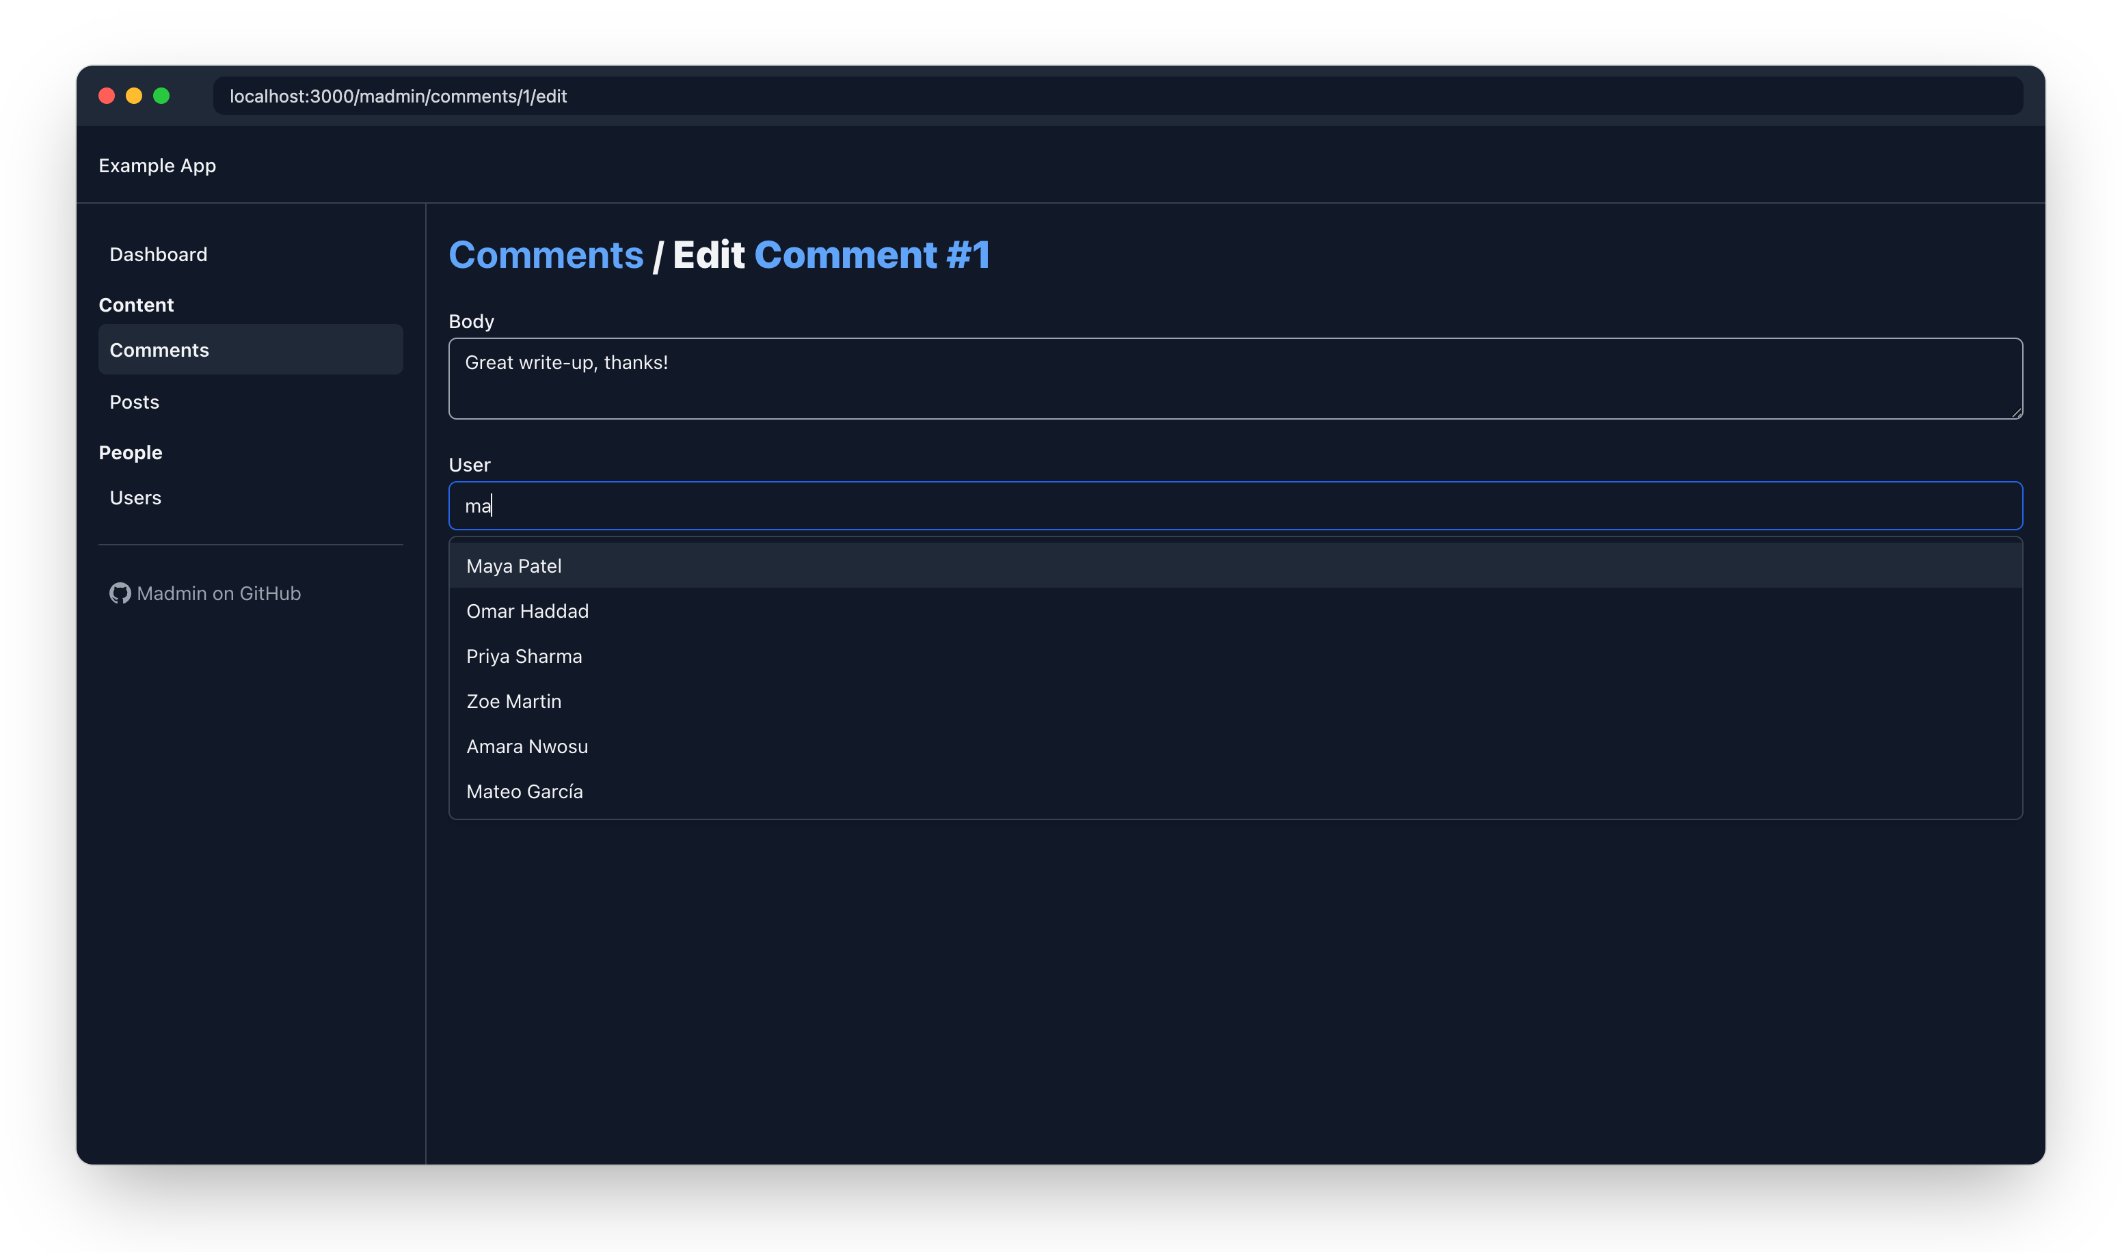Open the Dashboard sidebar item
2122x1252 pixels.
[x=251, y=254]
